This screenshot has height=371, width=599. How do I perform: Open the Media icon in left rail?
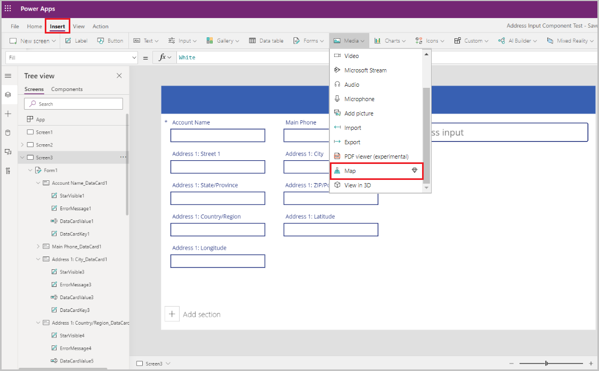pos(8,152)
